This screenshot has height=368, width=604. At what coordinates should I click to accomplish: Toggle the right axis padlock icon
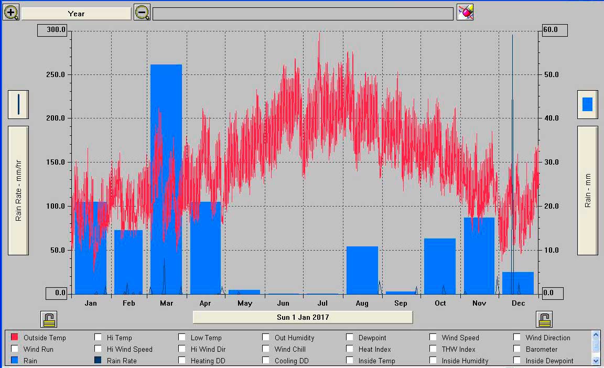click(544, 319)
